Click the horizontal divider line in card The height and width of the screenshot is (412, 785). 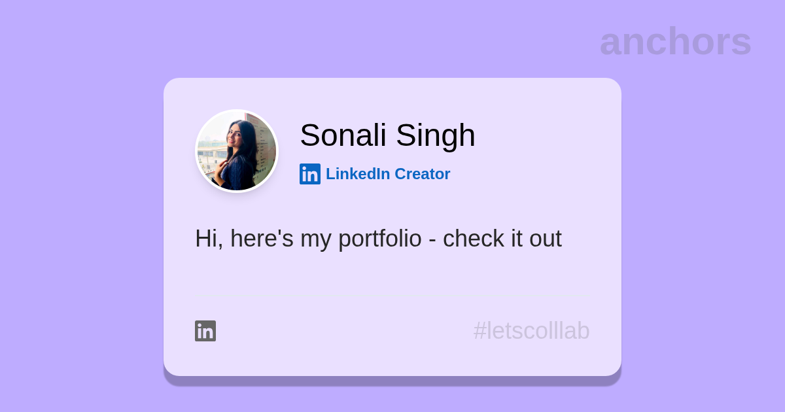click(392, 296)
